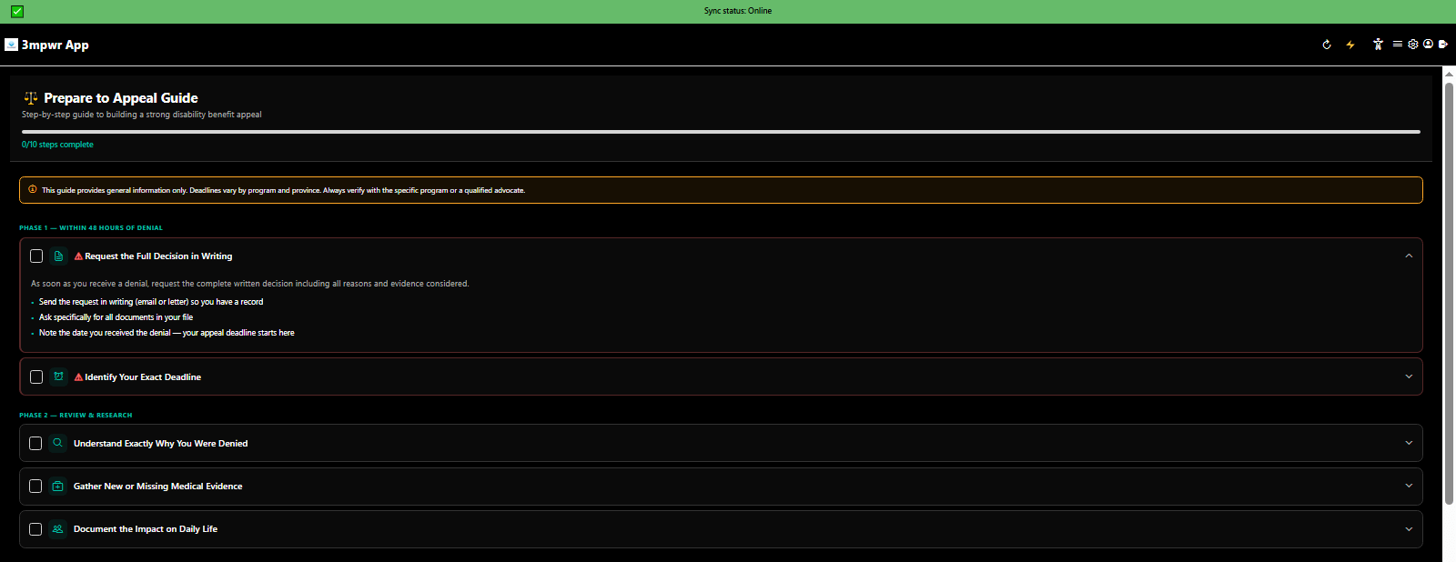Click the refresh icon in header

(1327, 45)
